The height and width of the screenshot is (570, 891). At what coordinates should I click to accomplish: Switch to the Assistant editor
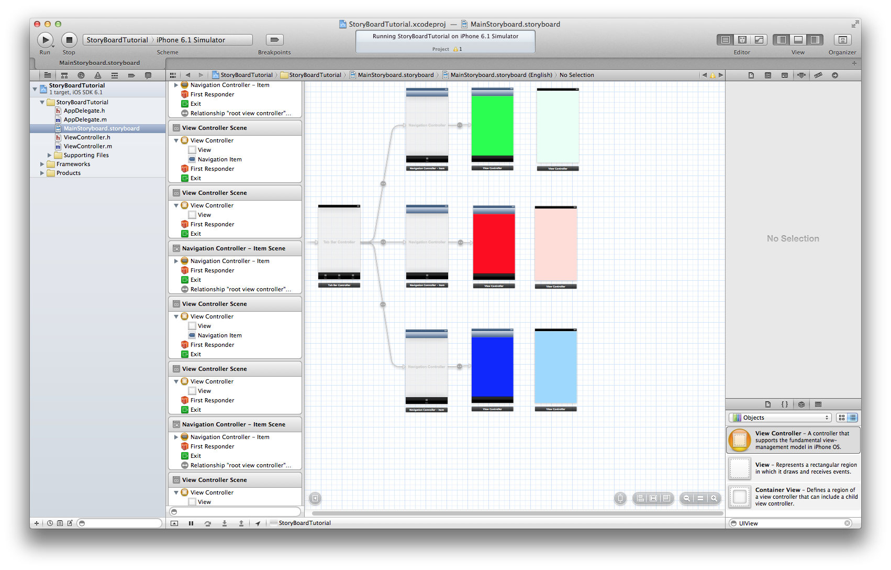click(742, 40)
